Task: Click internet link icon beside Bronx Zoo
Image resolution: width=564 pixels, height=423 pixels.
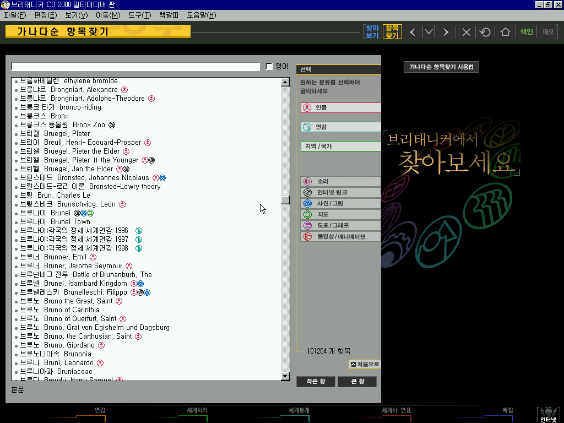Action: (x=112, y=125)
